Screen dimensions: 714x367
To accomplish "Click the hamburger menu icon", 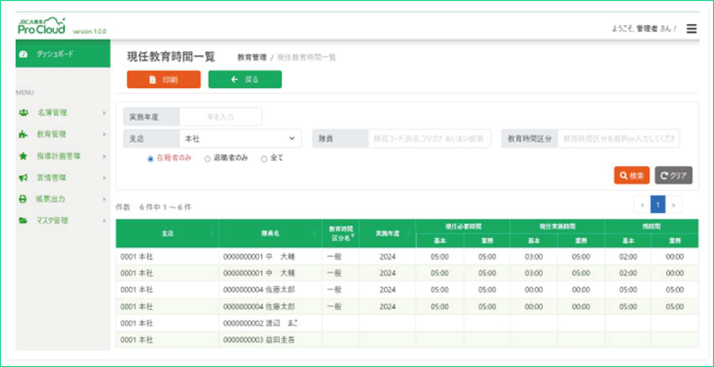I will coord(691,29).
